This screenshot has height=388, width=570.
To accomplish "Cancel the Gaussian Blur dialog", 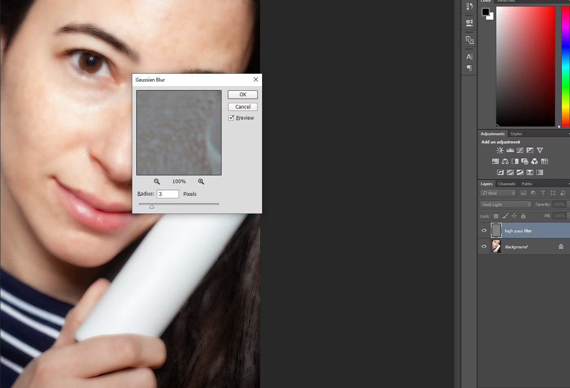I will [x=242, y=107].
